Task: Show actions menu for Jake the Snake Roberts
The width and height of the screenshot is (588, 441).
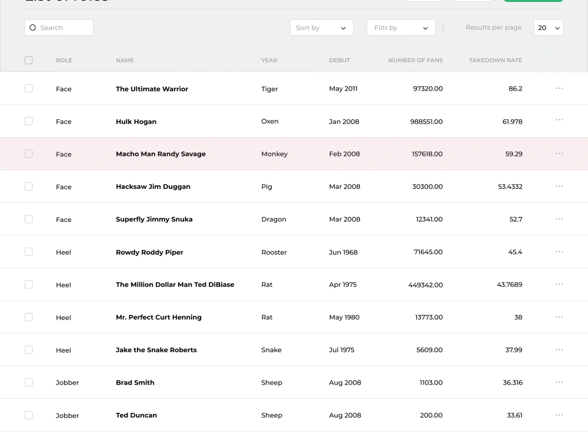Action: click(x=559, y=349)
